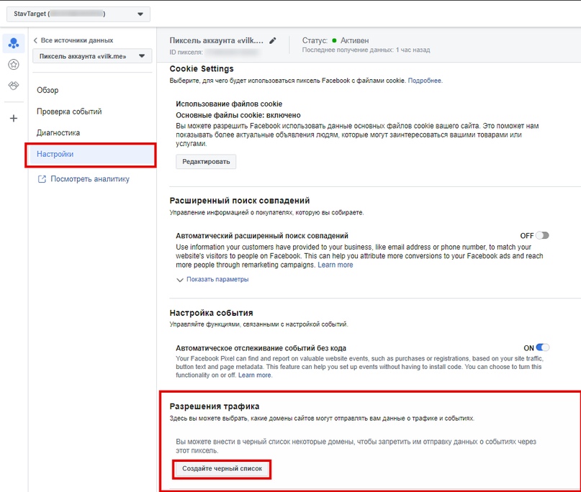The height and width of the screenshot is (492, 581).
Task: Click Создайте черный список button
Action: [222, 469]
